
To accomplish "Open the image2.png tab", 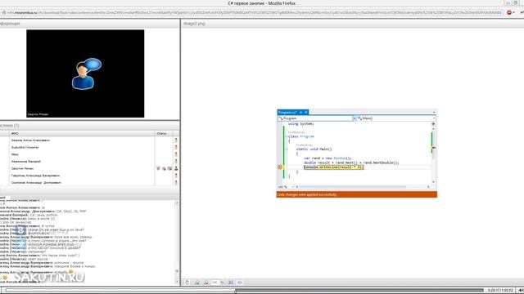I will pyautogui.click(x=194, y=24).
